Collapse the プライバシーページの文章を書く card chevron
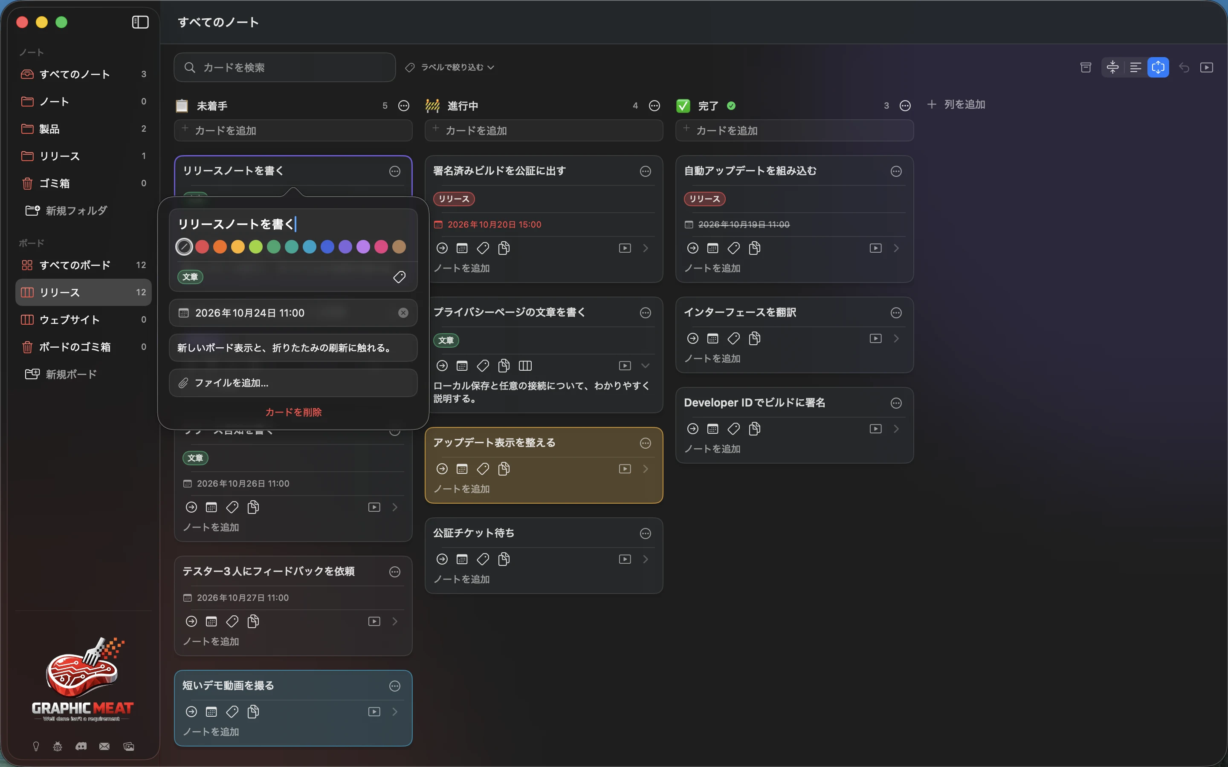Viewport: 1228px width, 767px height. tap(646, 366)
